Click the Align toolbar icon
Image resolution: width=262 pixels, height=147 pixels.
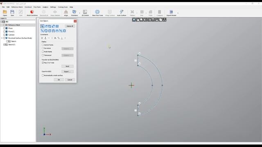[66, 13]
